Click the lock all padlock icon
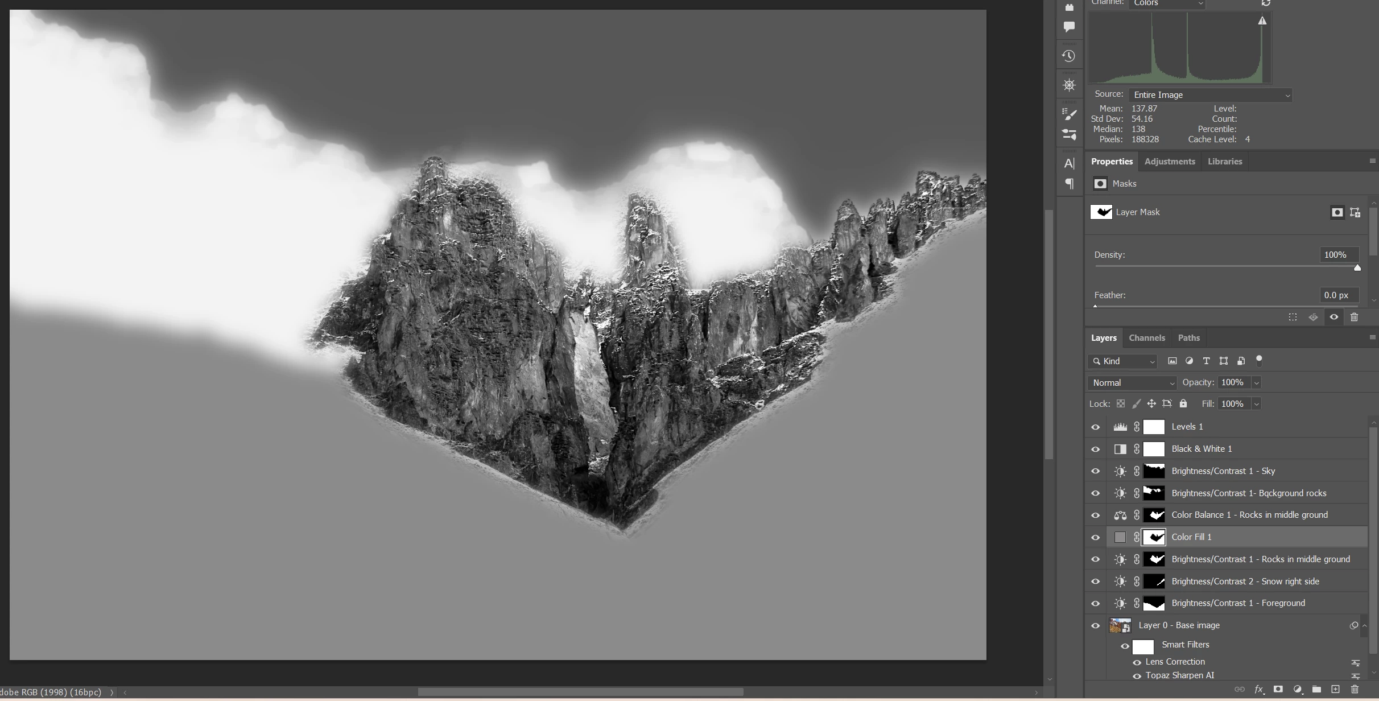Viewport: 1379px width, 701px height. point(1183,403)
